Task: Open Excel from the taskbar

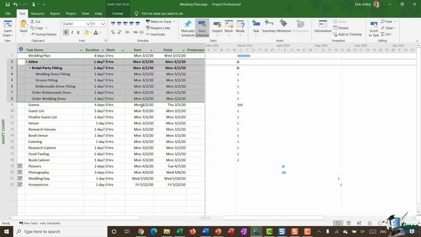Action: tap(180, 231)
